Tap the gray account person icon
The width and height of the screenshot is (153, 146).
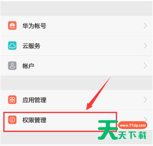point(12,66)
